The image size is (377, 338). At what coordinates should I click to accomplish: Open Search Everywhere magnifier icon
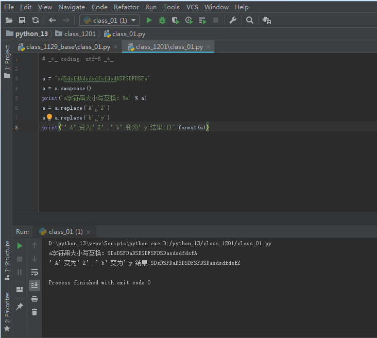[250, 20]
